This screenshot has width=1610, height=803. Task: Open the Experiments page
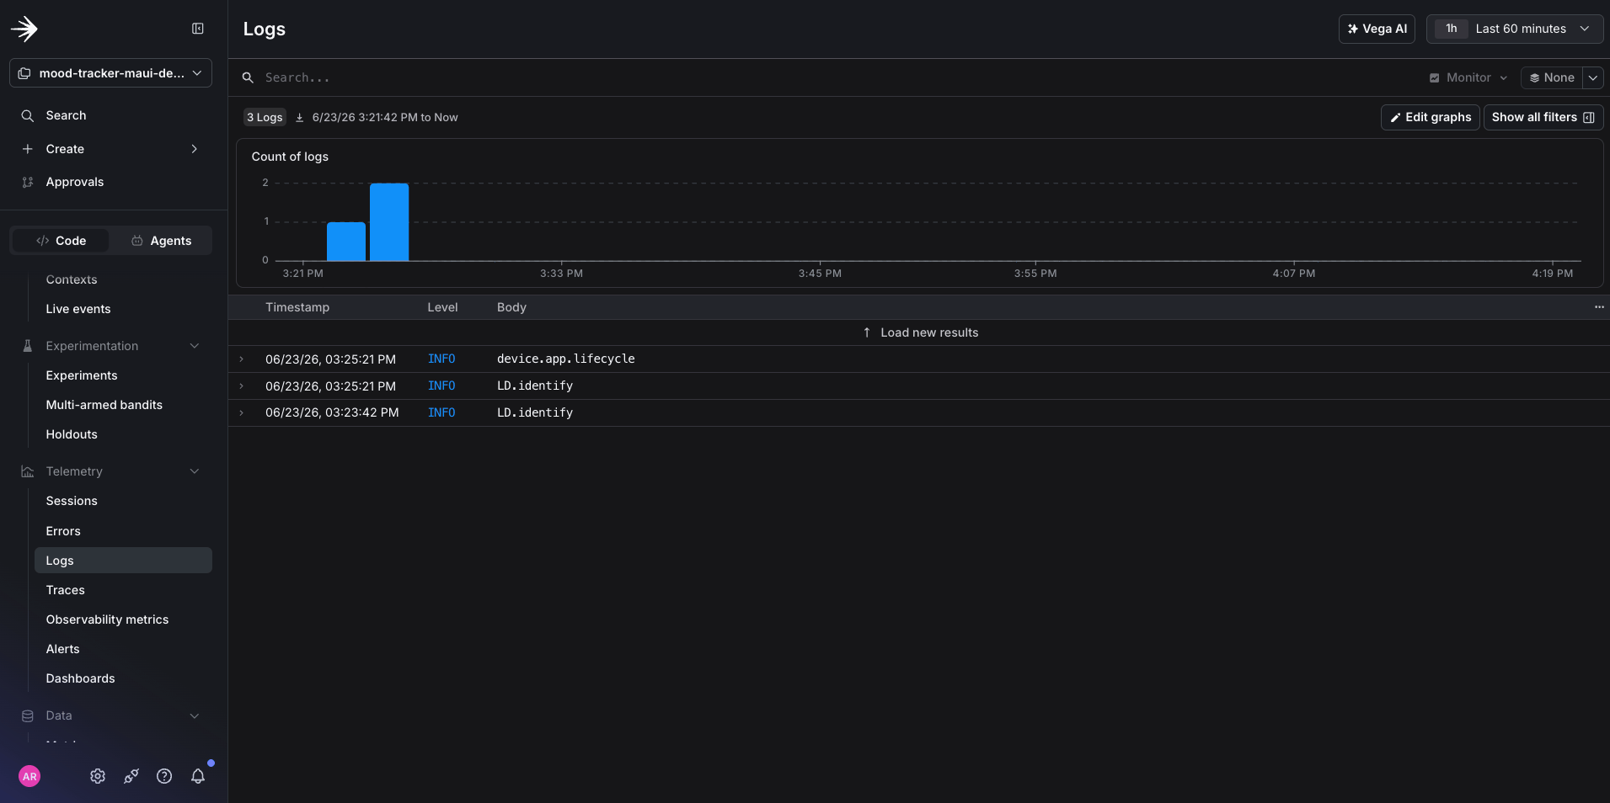[x=82, y=375]
